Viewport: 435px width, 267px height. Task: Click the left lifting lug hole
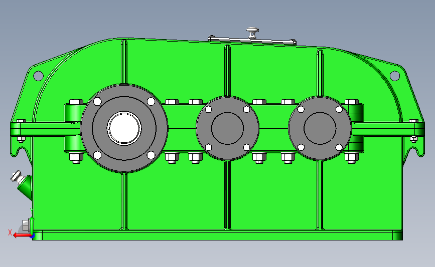point(38,75)
